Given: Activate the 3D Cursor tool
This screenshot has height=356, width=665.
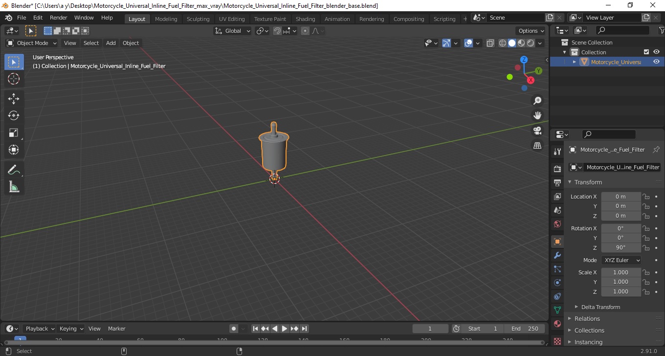Looking at the screenshot, I should (x=14, y=79).
